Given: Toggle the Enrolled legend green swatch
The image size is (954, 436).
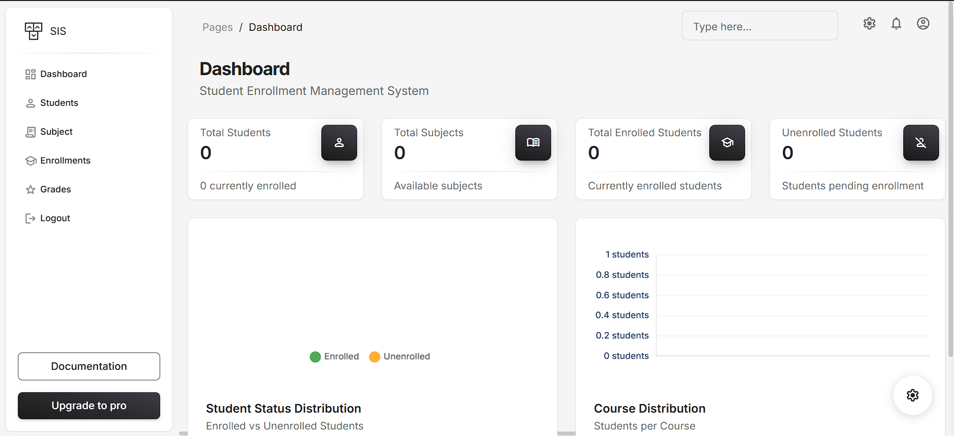Looking at the screenshot, I should (315, 357).
